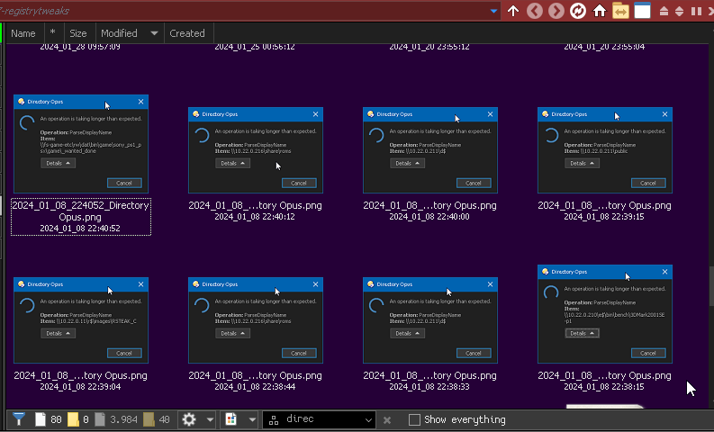Navigate forward with the right-chevron button
This screenshot has width=714, height=432.
556,11
